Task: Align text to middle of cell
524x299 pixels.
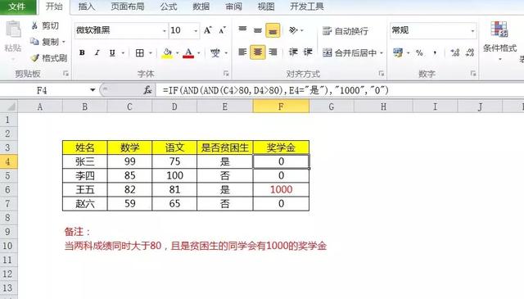Action: coord(258,30)
